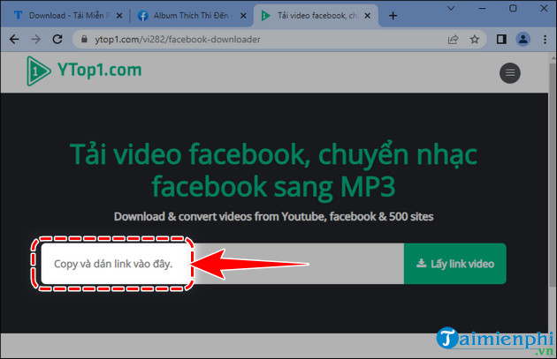Go back to the previous page

click(x=14, y=39)
